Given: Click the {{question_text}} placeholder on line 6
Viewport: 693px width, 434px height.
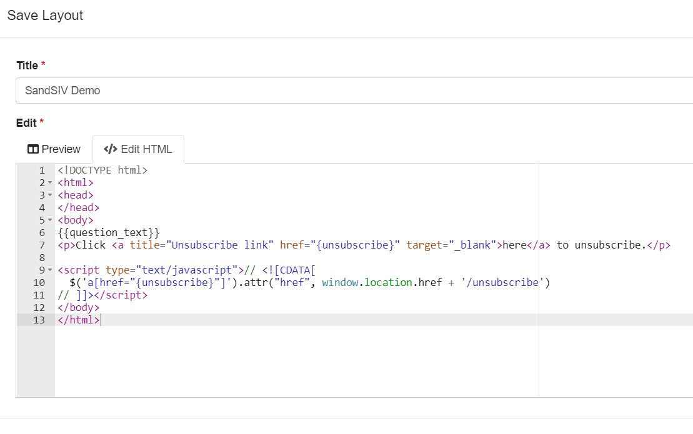Looking at the screenshot, I should (108, 233).
